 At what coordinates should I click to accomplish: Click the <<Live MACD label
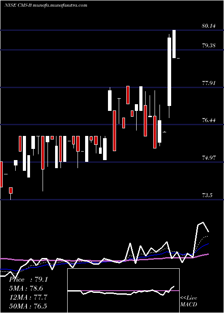(x=189, y=301)
